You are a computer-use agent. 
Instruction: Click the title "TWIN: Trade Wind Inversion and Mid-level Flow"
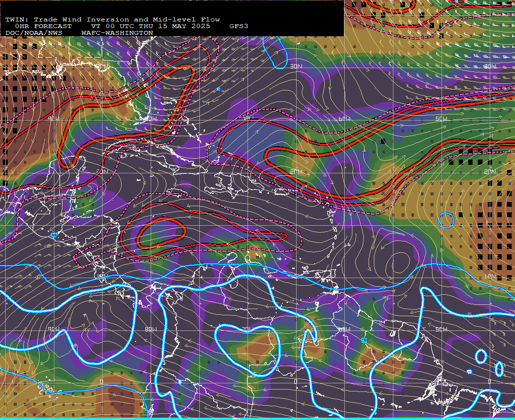113,20
